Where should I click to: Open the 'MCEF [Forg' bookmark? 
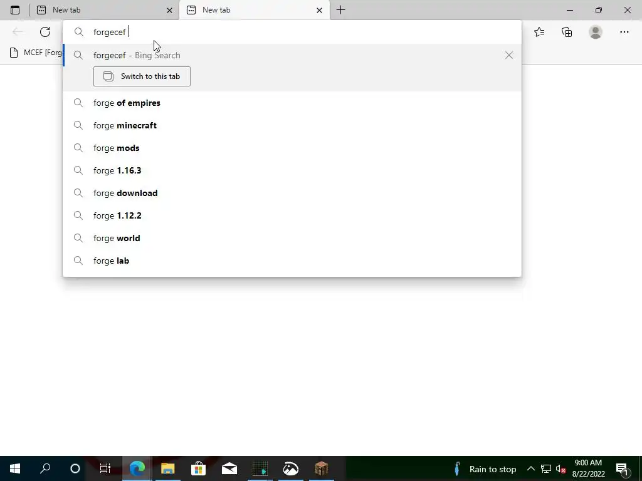35,53
